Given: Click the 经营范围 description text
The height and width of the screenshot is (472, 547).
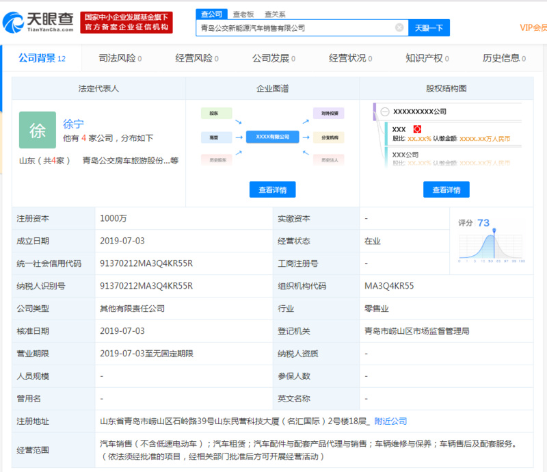Looking at the screenshot, I should pyautogui.click(x=308, y=450).
